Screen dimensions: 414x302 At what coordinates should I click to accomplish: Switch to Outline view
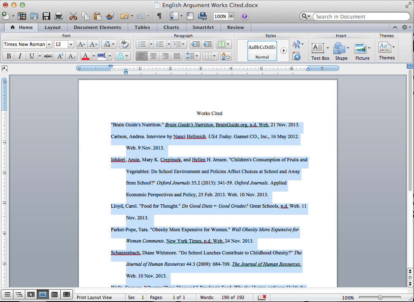19,294
